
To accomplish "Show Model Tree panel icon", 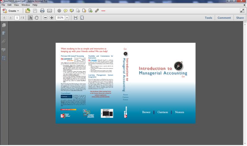I will pos(4,58).
